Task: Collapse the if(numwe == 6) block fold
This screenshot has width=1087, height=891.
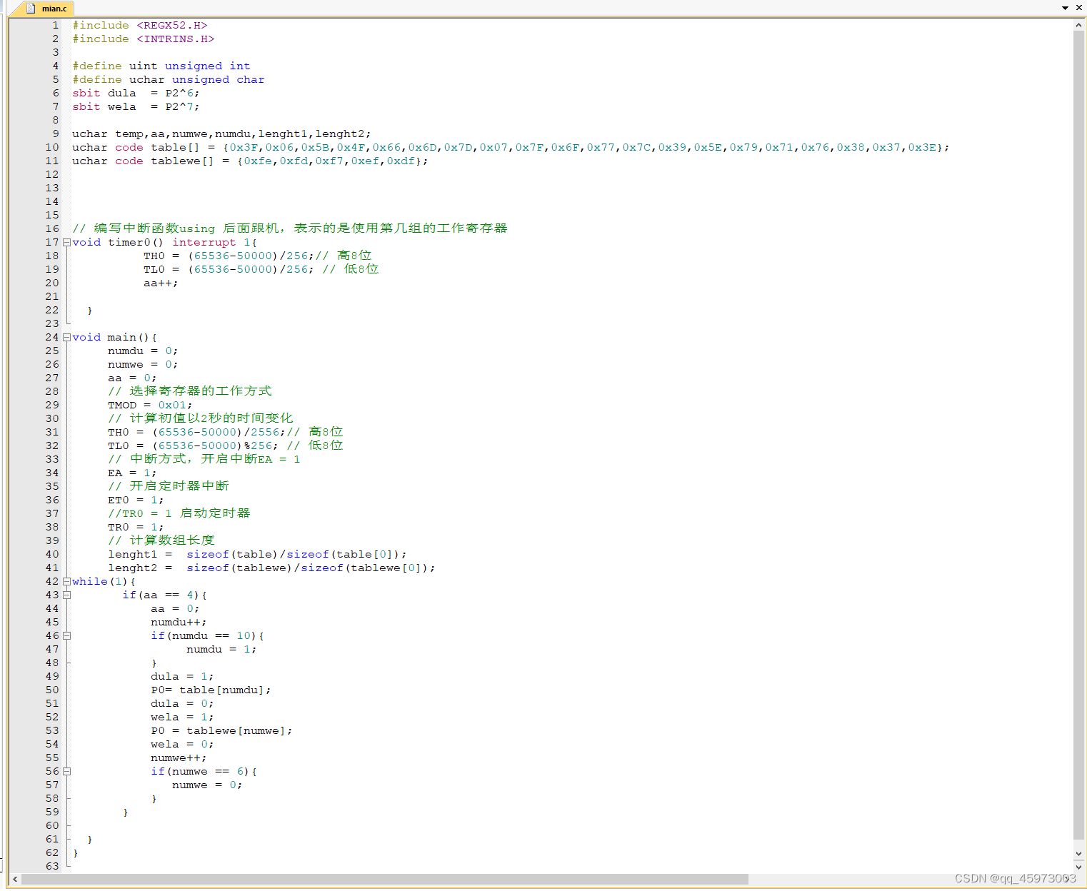Action: (x=66, y=771)
